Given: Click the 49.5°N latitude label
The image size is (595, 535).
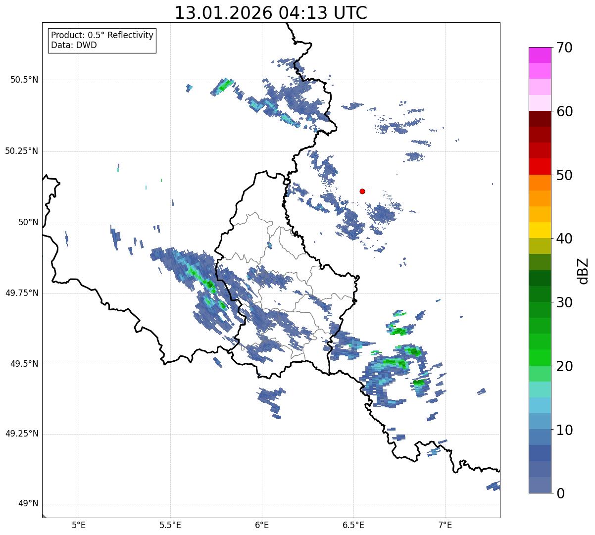Looking at the screenshot, I should click(x=24, y=364).
